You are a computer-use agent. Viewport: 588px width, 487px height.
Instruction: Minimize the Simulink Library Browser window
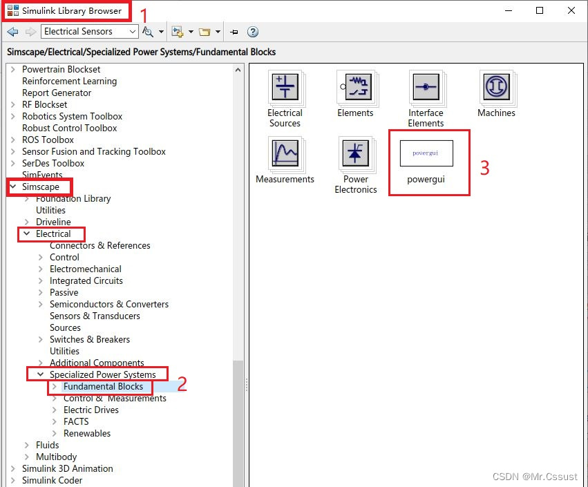[509, 10]
